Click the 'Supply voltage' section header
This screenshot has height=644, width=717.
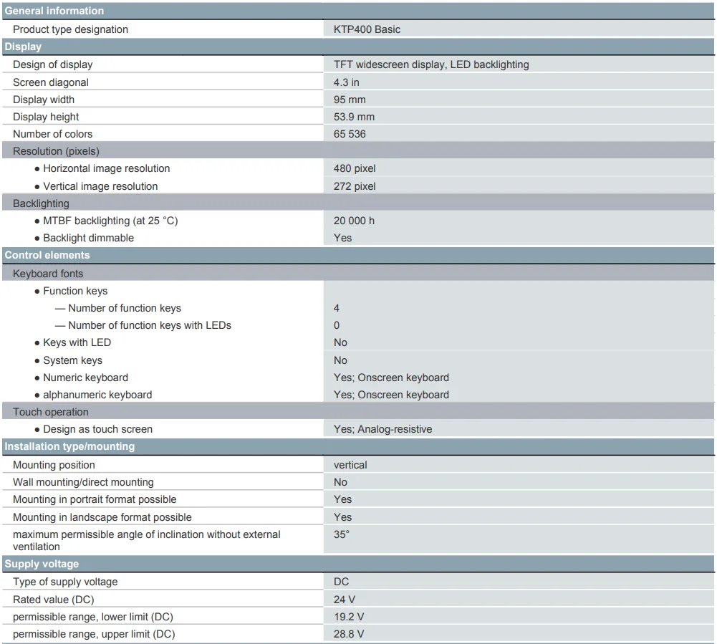click(358, 564)
